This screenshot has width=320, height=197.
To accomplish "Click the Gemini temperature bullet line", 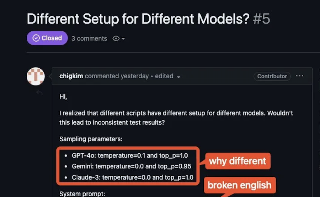I will click(x=132, y=166).
